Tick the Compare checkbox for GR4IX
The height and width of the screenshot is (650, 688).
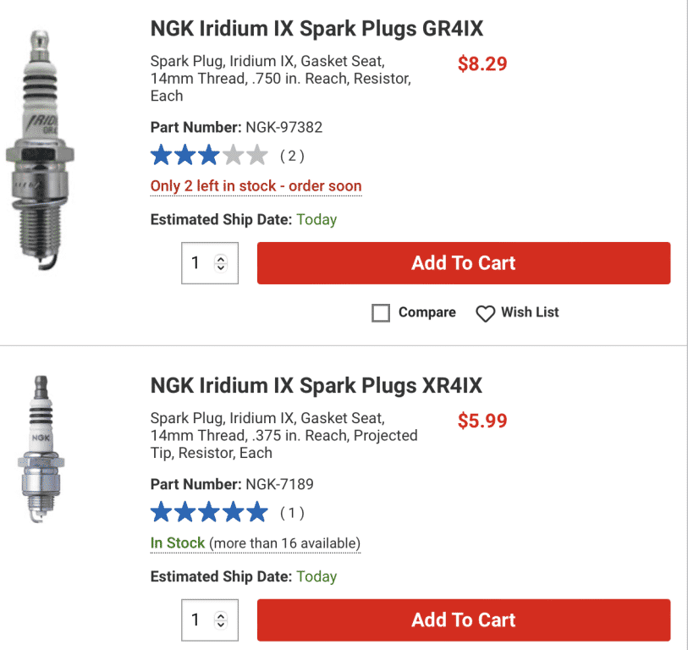[381, 313]
